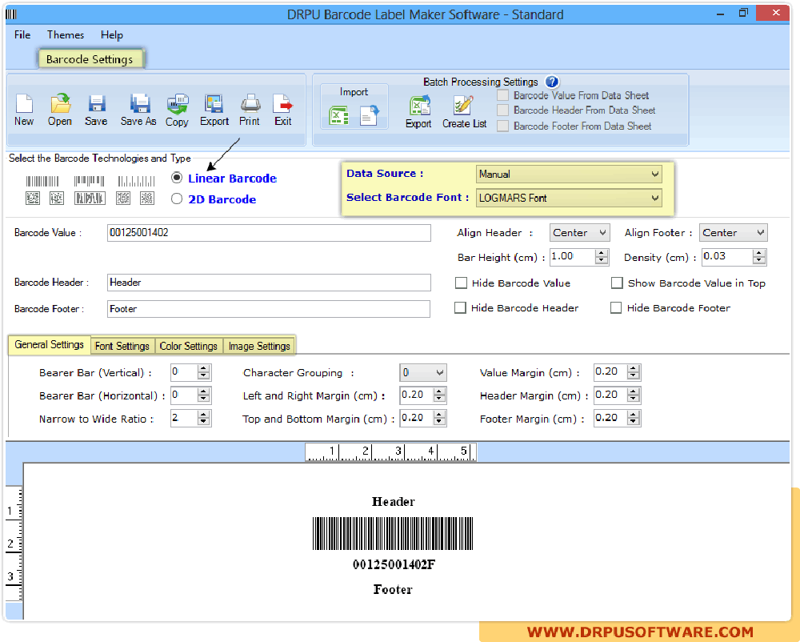
Task: Toggle the Hide Barcode Footer checkbox
Action: pyautogui.click(x=616, y=307)
